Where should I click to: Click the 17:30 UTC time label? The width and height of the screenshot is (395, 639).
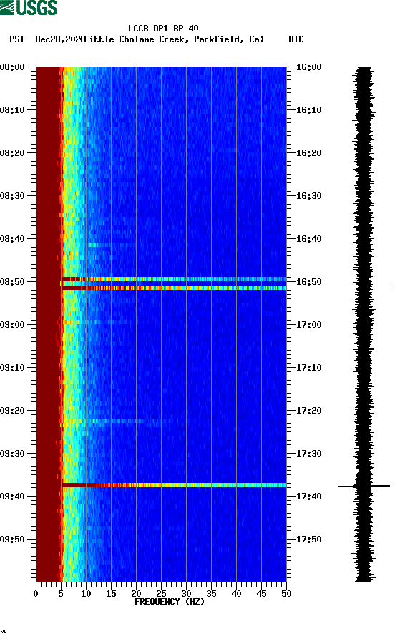coord(308,454)
